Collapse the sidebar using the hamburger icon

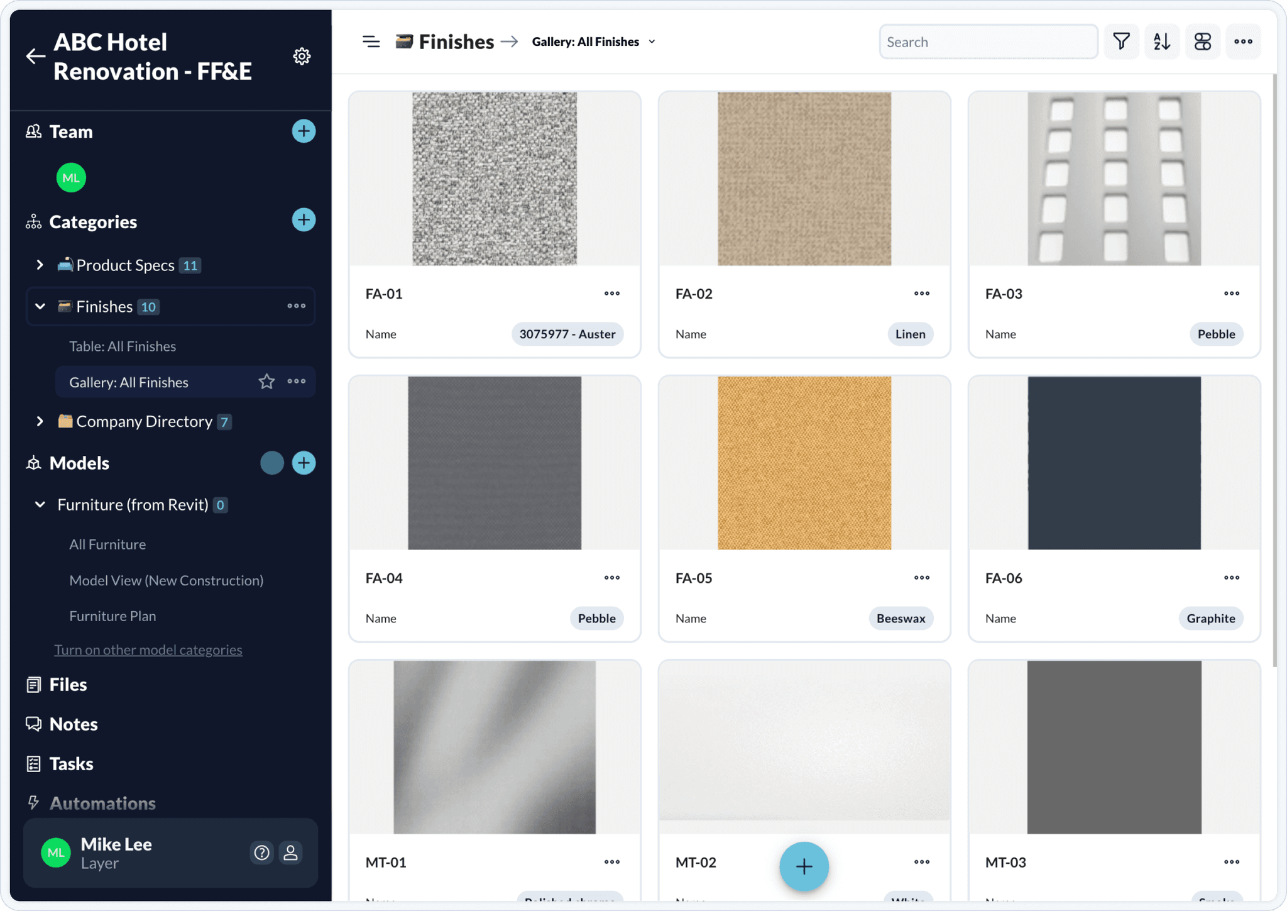(x=371, y=41)
